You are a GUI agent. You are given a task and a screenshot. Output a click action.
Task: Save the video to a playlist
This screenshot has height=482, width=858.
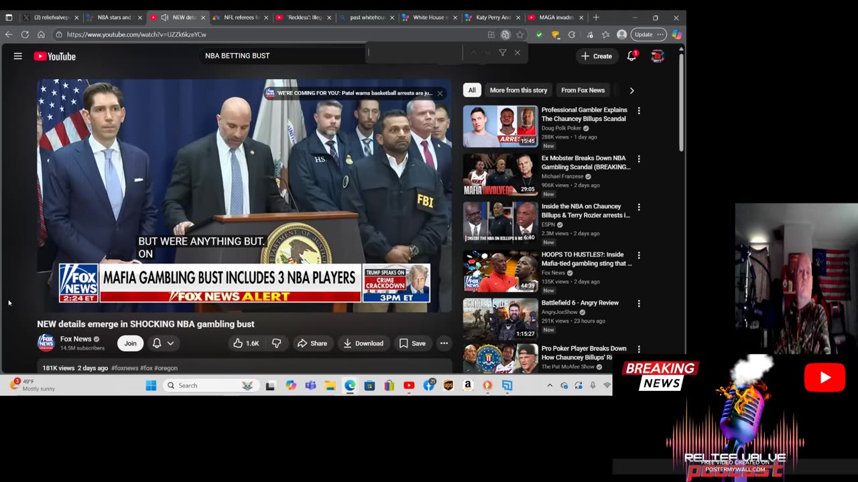(412, 343)
